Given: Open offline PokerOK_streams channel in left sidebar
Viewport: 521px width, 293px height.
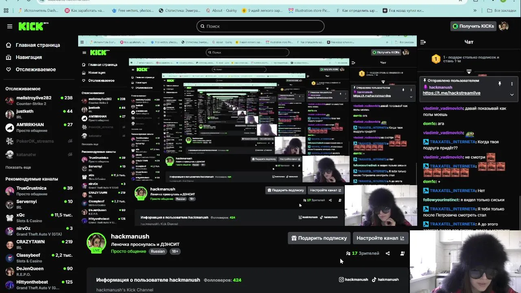Looking at the screenshot, I should pyautogui.click(x=39, y=141).
